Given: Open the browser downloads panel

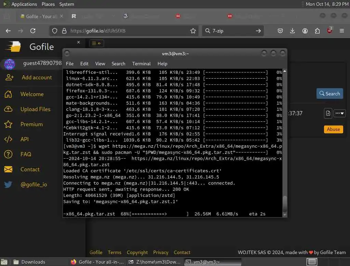Looking at the screenshot, I should click(x=293, y=31).
